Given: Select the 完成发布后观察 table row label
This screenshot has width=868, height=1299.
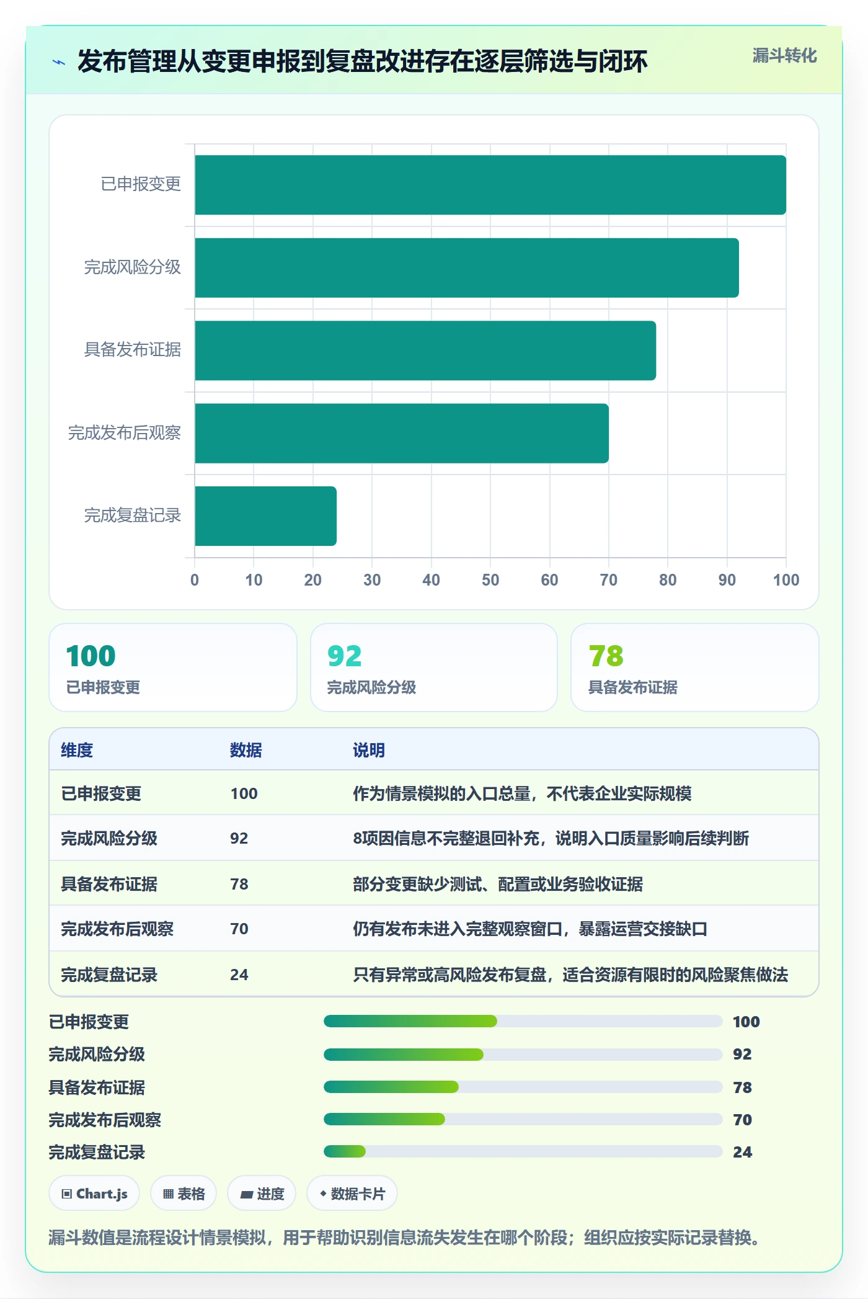Looking at the screenshot, I should point(117,929).
